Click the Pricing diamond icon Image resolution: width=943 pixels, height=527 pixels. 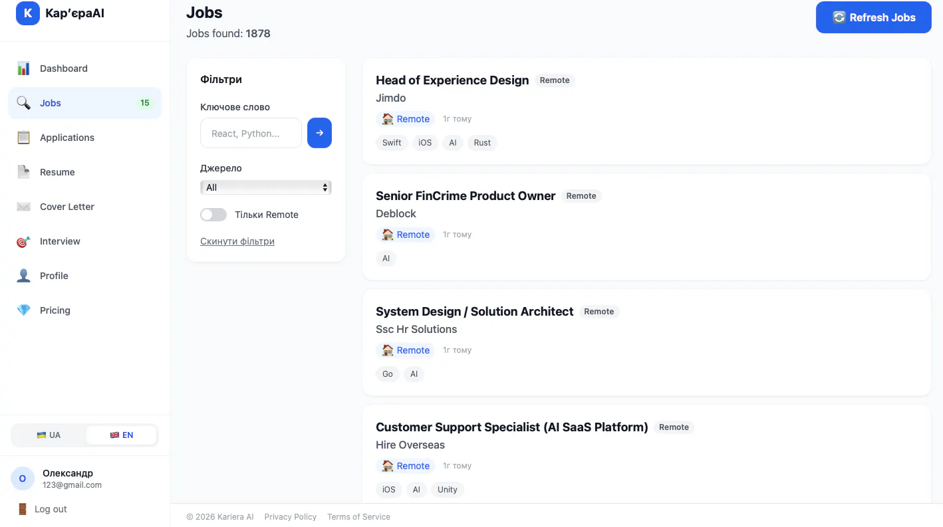[23, 310]
